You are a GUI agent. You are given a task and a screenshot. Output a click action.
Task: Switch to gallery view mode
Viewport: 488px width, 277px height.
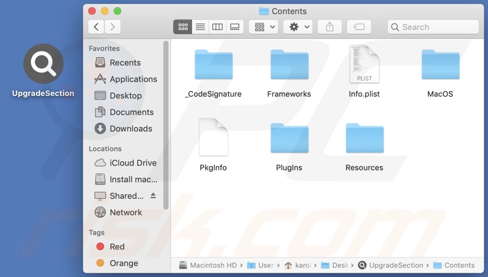(x=235, y=27)
